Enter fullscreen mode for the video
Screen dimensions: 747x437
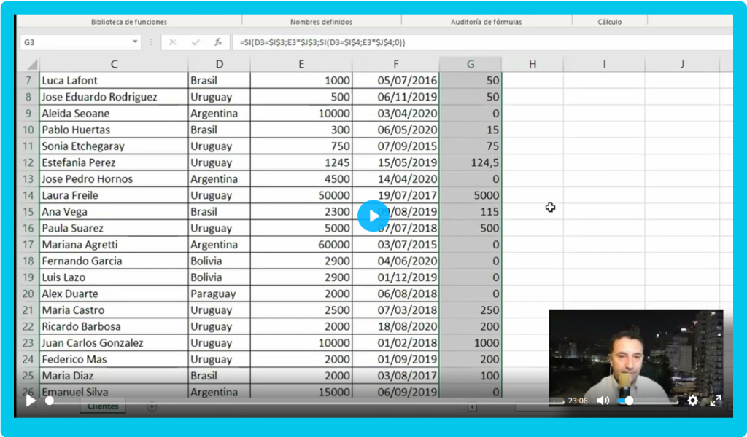pyautogui.click(x=716, y=401)
